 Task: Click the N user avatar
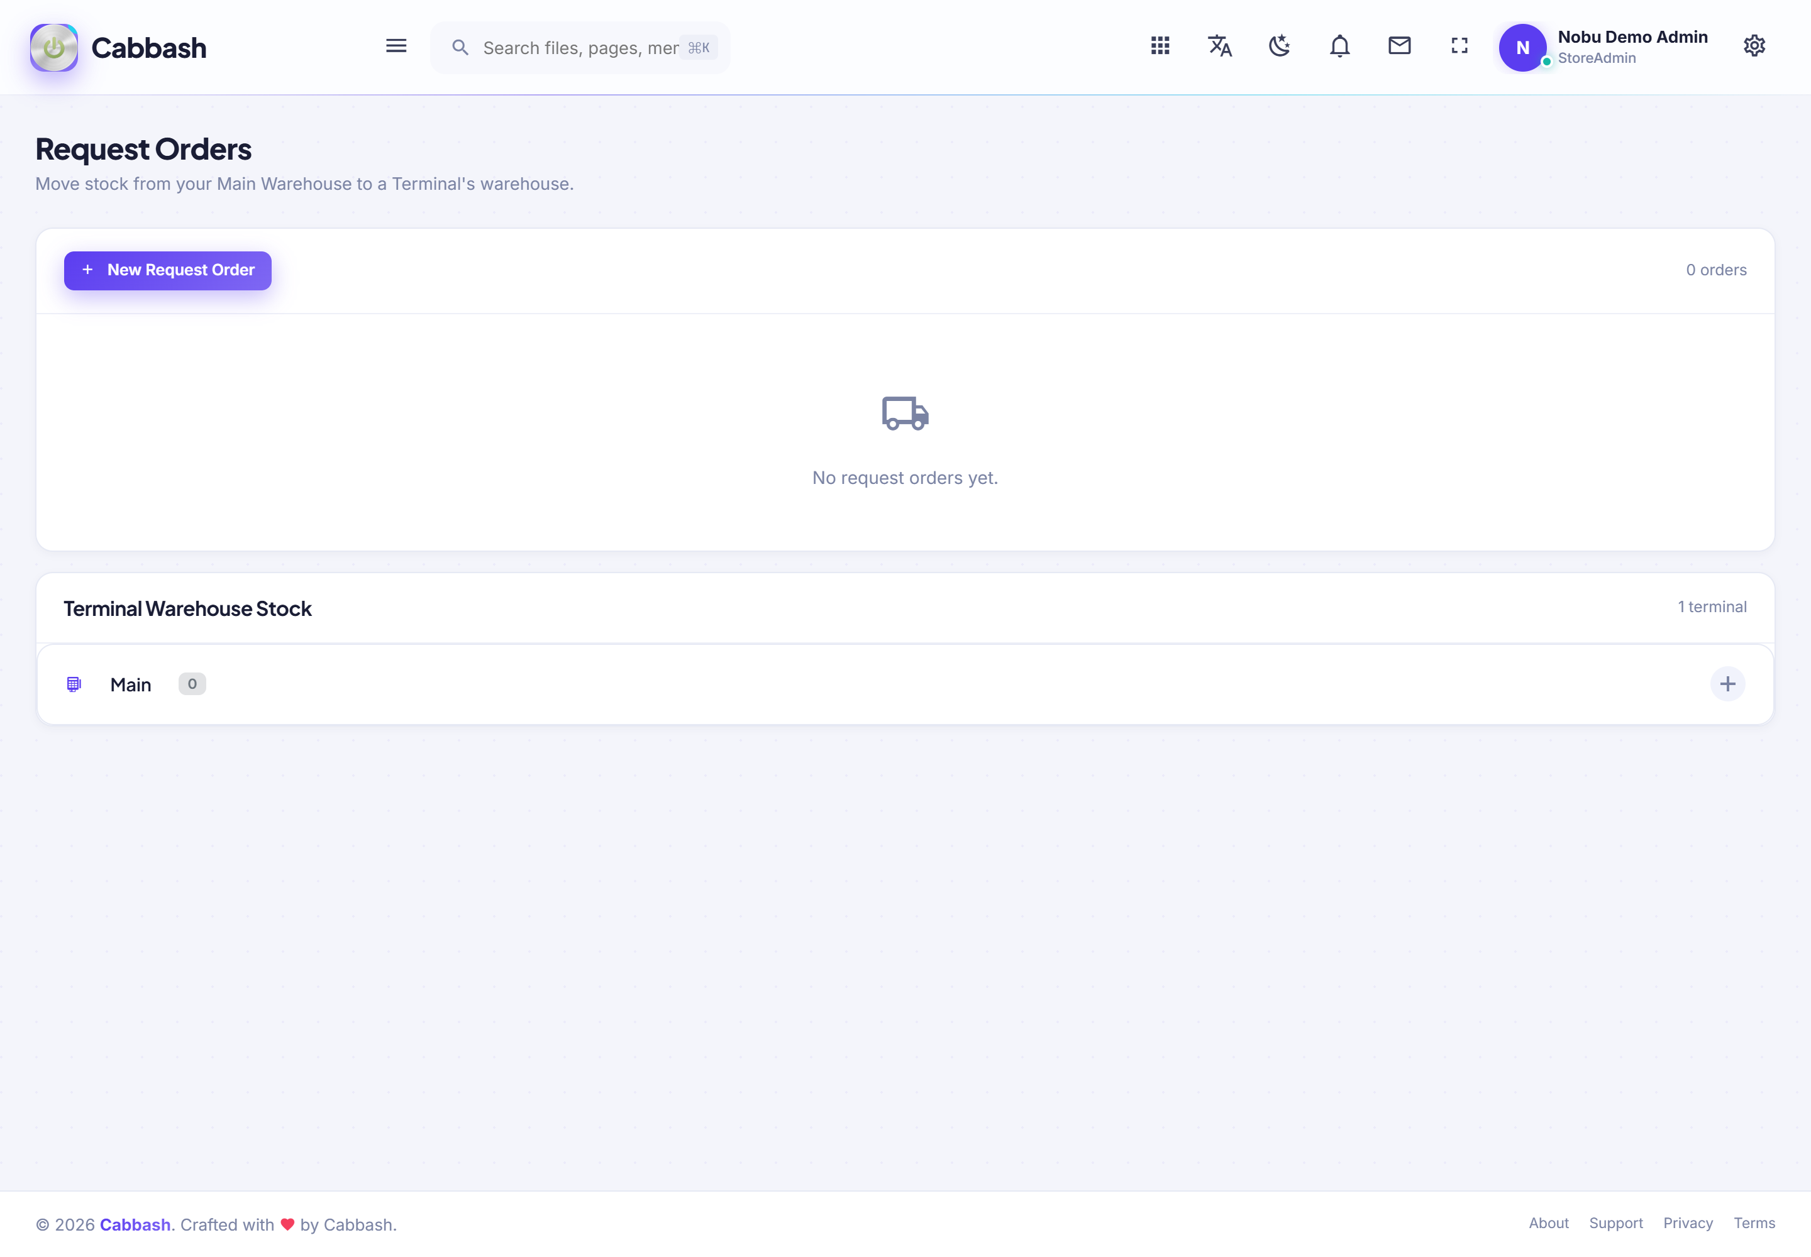click(1522, 47)
